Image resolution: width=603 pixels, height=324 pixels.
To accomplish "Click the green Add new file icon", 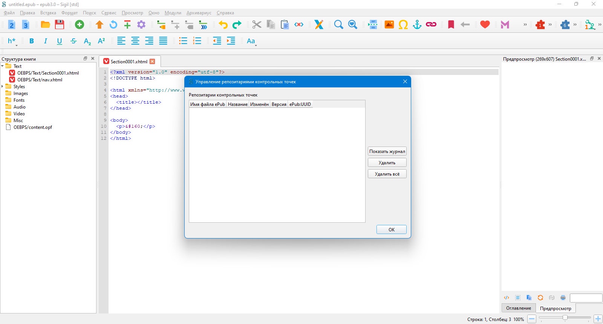I will tap(80, 25).
